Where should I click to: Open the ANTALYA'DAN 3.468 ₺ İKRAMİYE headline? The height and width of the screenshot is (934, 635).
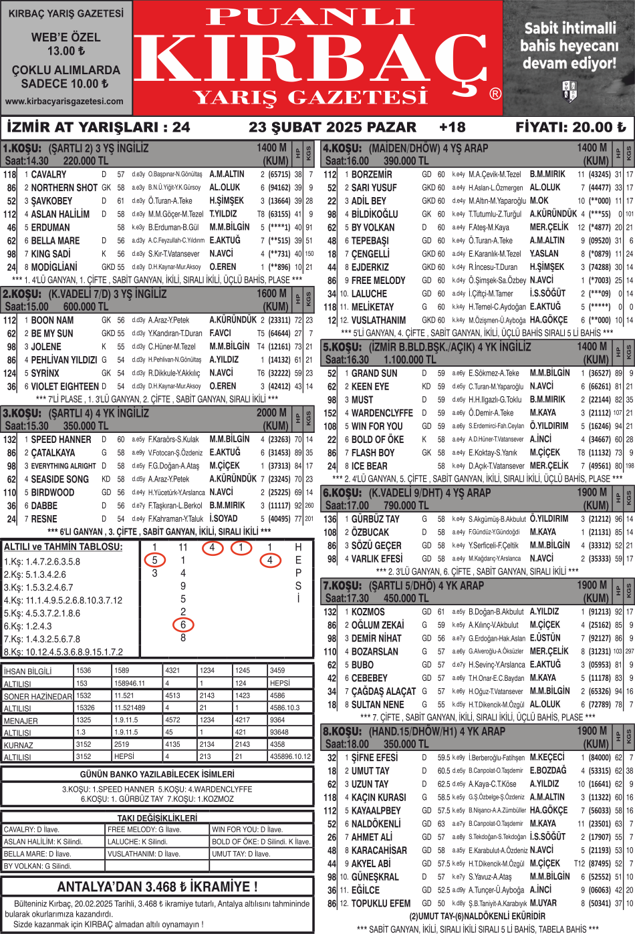click(157, 887)
